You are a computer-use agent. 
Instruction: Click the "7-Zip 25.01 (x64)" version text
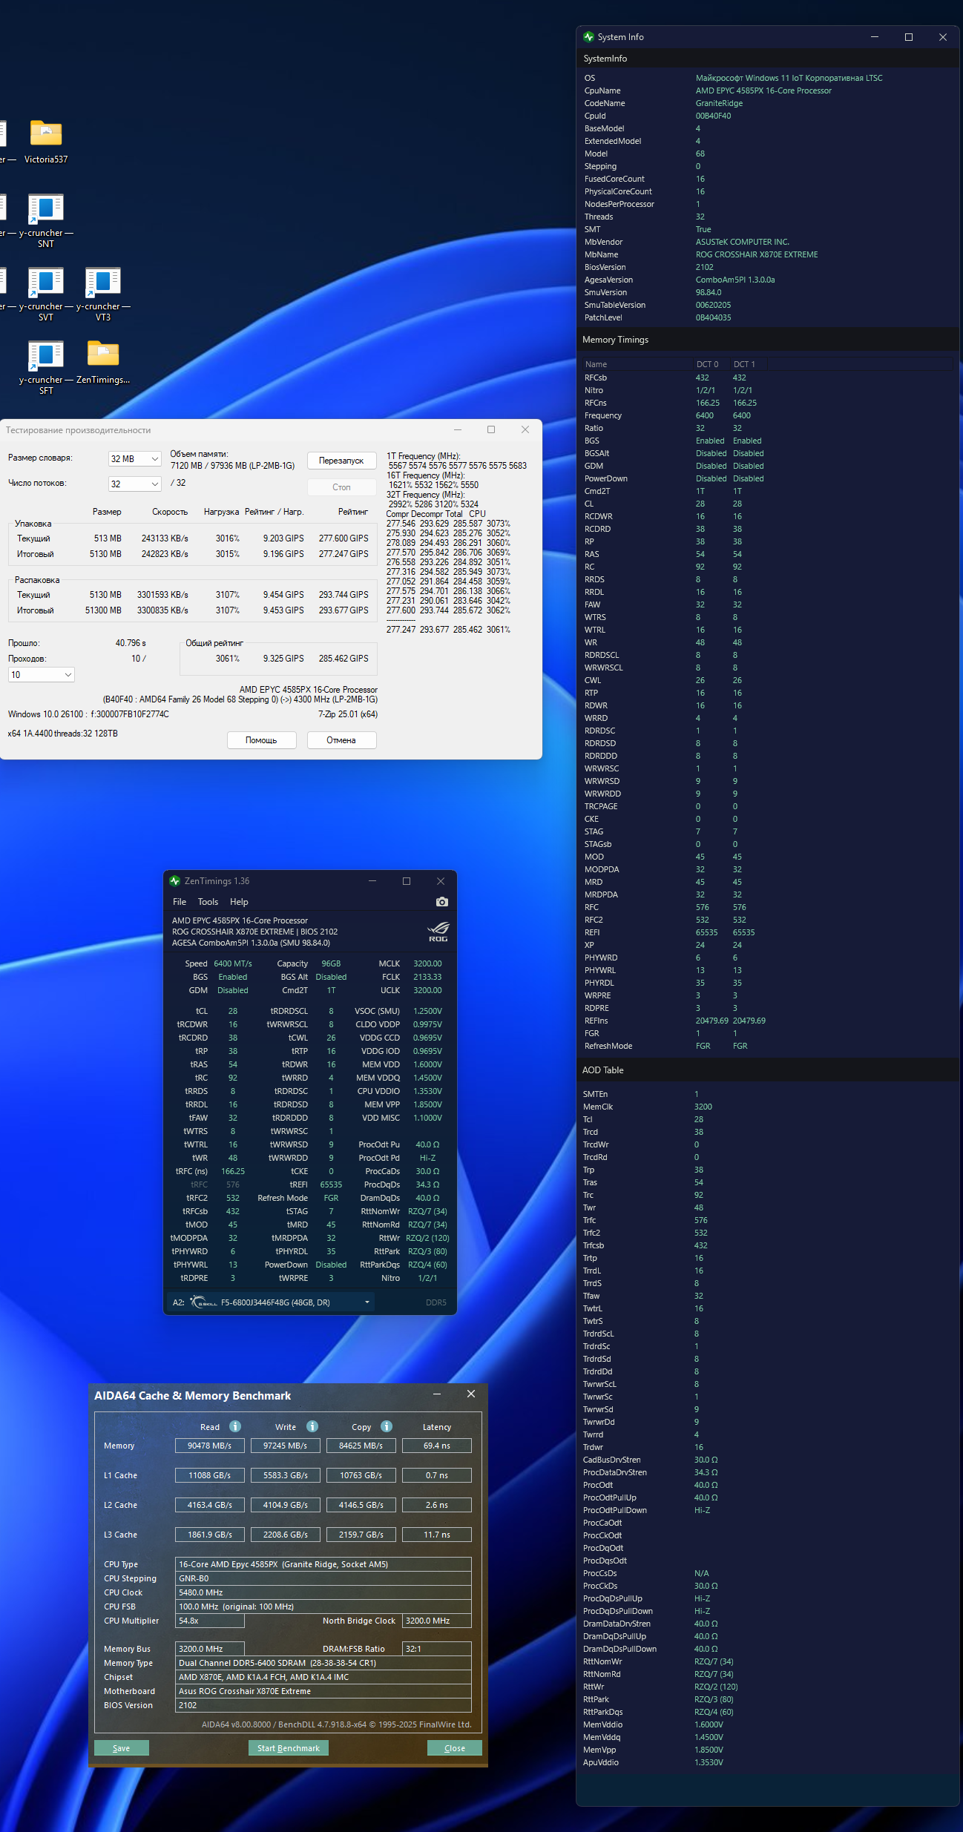[348, 714]
